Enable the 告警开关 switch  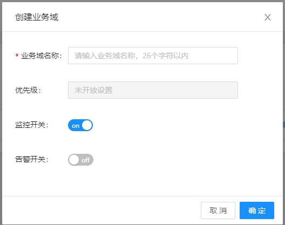[80, 160]
